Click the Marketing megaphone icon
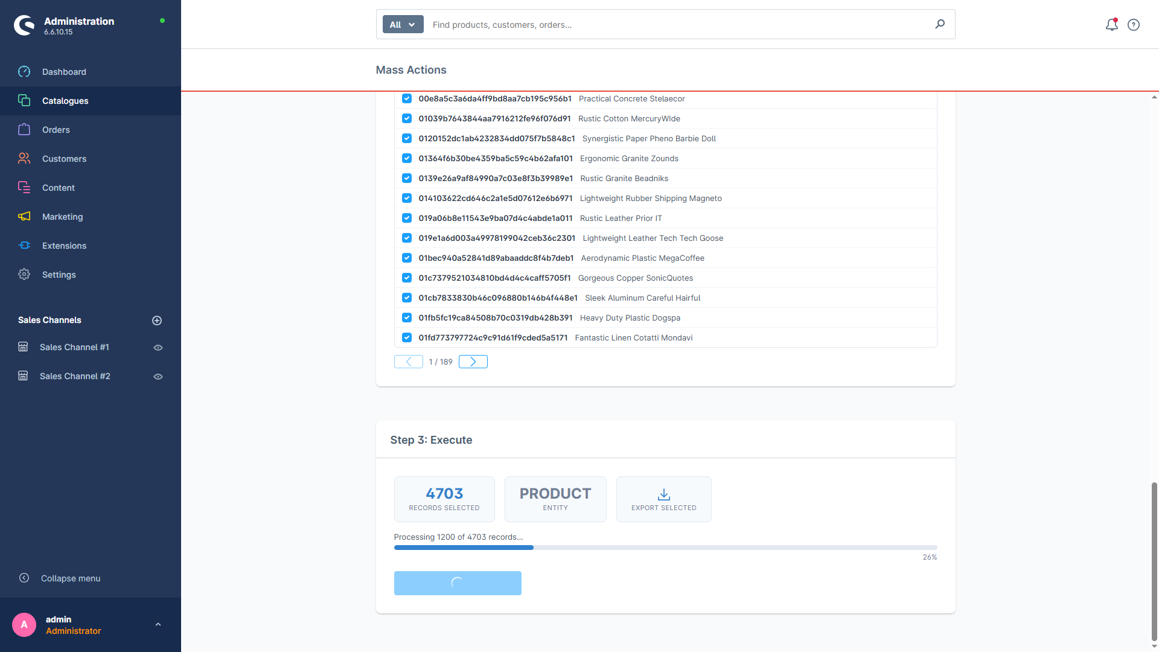 (x=24, y=216)
